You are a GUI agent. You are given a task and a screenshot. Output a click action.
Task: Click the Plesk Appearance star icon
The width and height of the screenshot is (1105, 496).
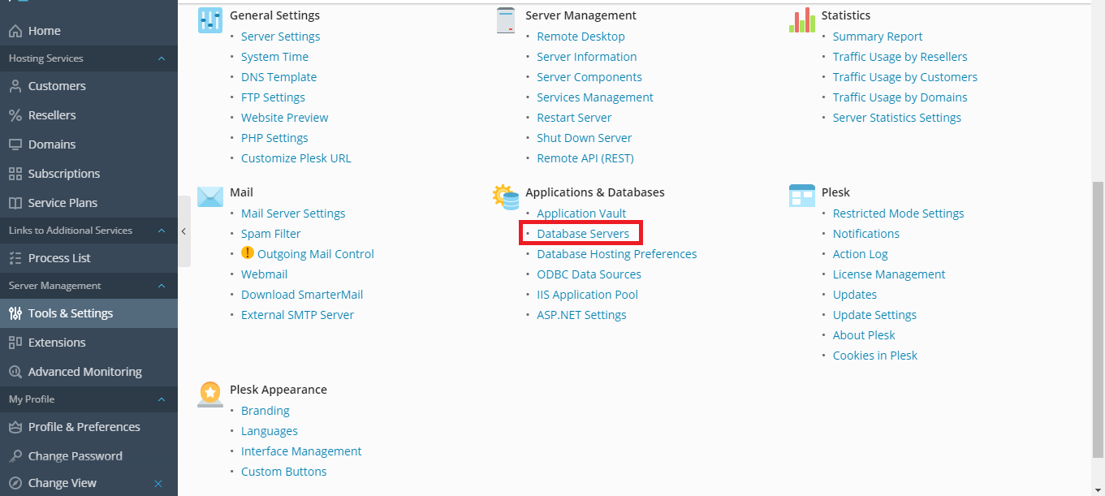(x=210, y=394)
